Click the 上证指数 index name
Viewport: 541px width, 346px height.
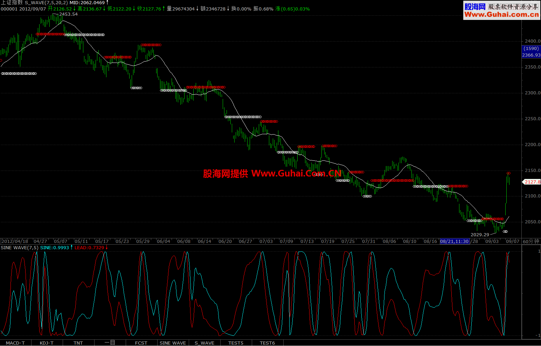[x=12, y=3]
